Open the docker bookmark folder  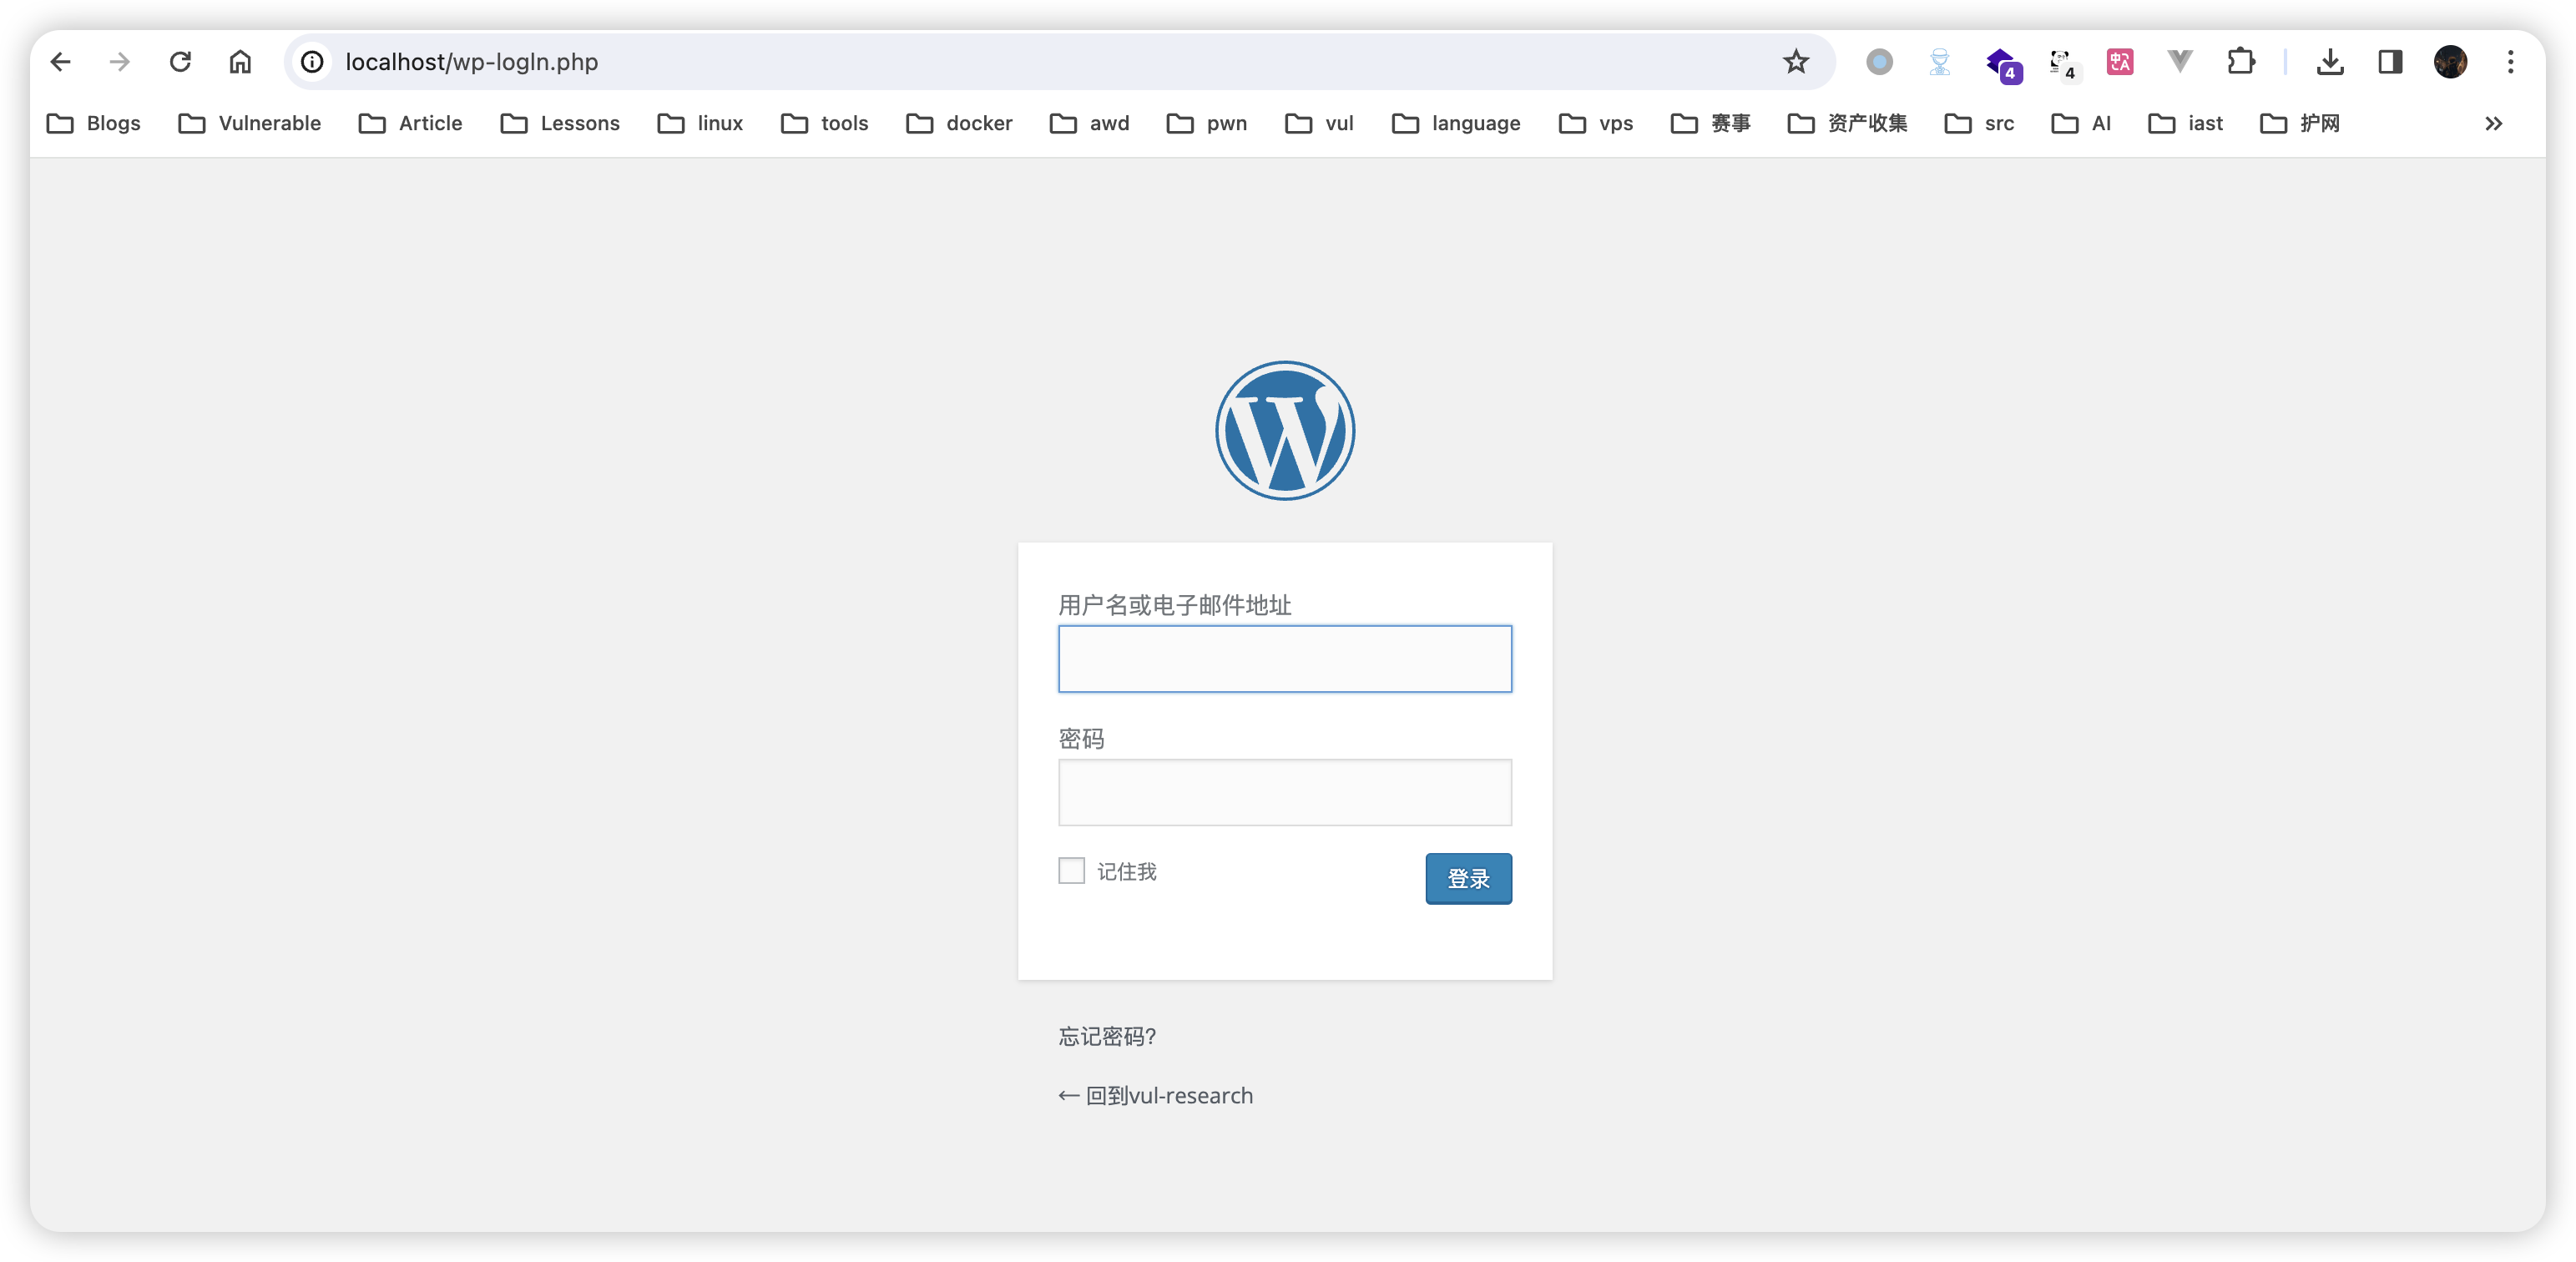[959, 124]
